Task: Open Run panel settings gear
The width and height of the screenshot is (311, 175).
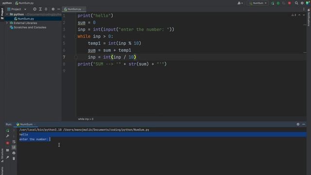Action: (x=298, y=124)
